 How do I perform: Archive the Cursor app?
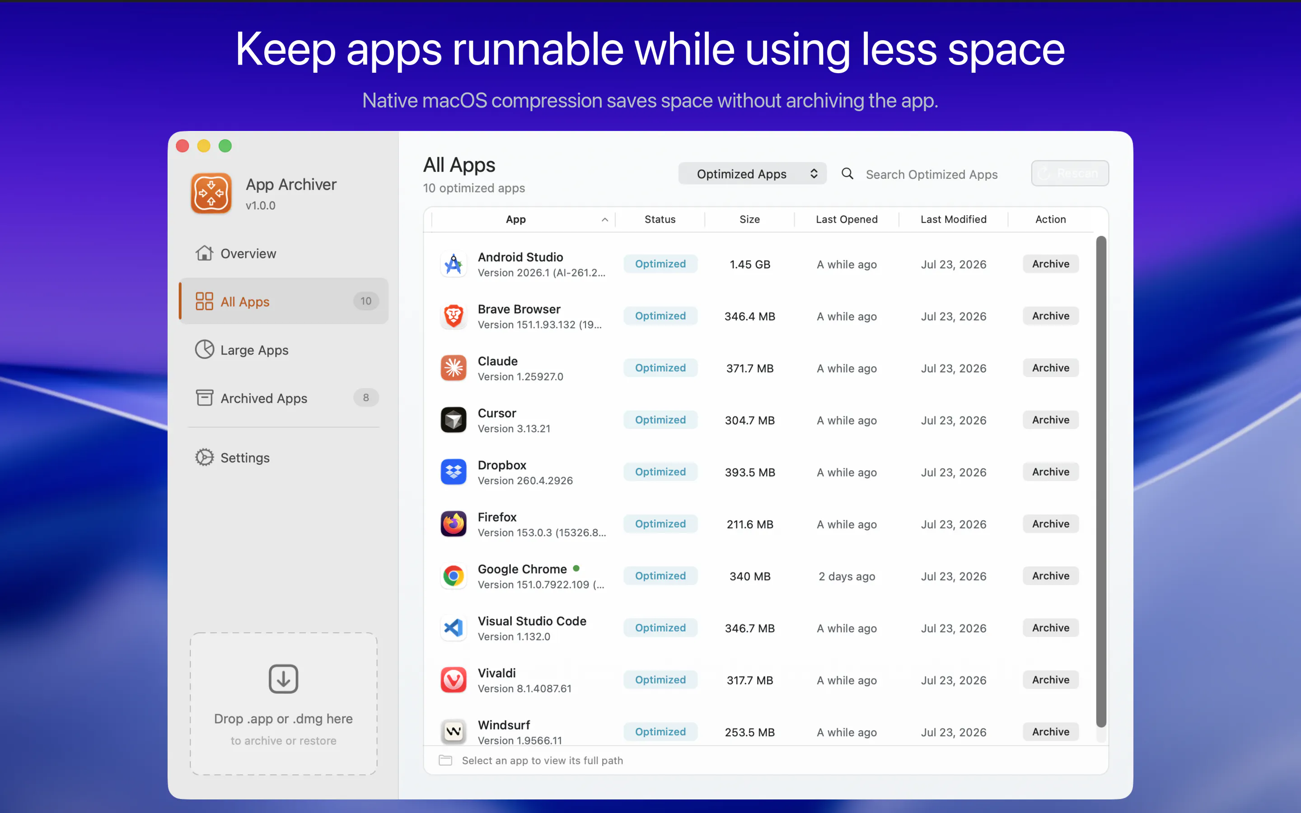tap(1050, 420)
